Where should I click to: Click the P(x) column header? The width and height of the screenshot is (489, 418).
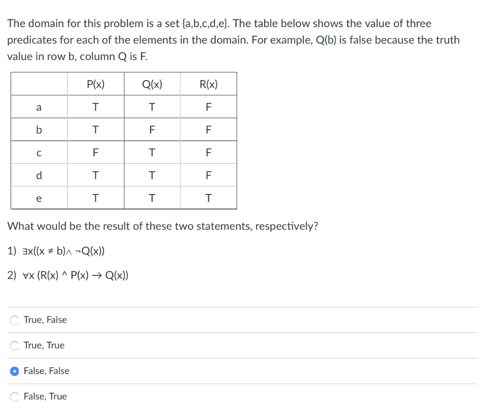coord(96,83)
